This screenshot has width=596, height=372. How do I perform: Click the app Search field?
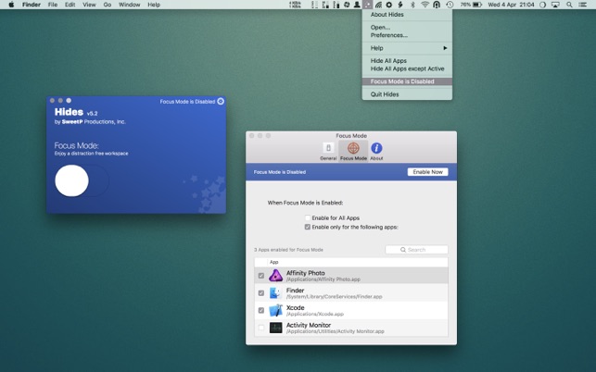click(417, 250)
